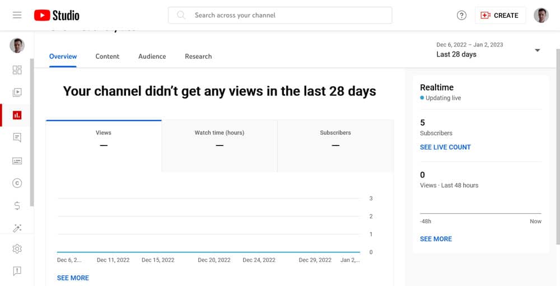Open Subtitles section in sidebar
Viewport: 560px width, 286px height.
coord(17,161)
